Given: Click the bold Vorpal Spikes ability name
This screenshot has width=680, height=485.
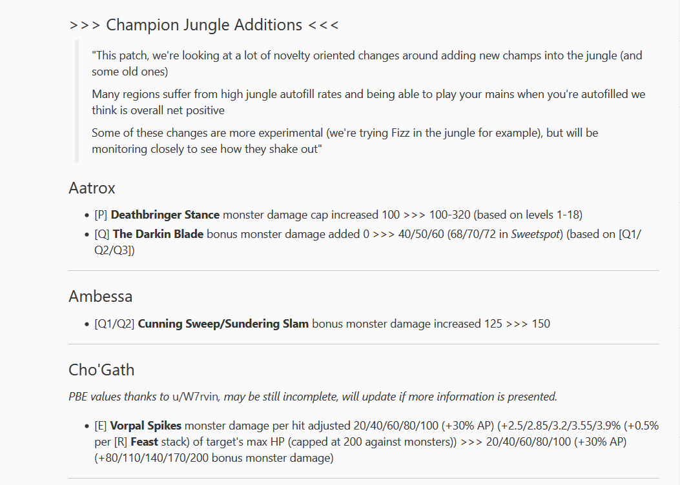Looking at the screenshot, I should [x=146, y=426].
